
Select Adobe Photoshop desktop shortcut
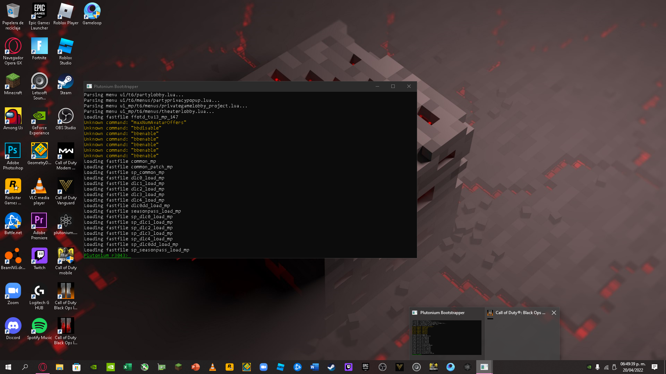tap(13, 156)
